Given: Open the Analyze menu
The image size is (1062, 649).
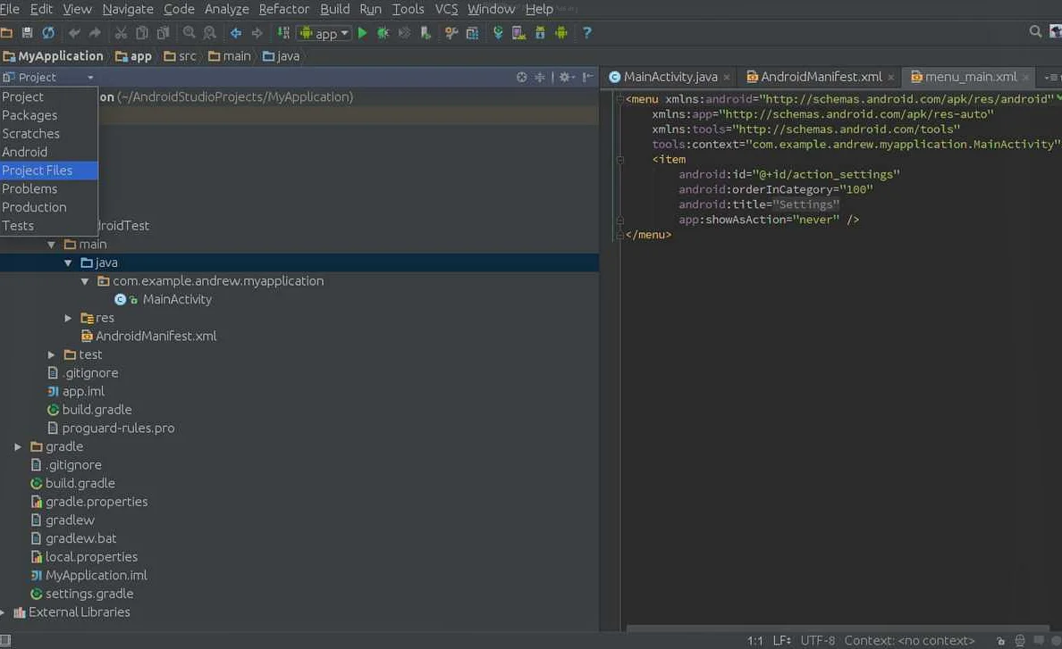Looking at the screenshot, I should click(x=227, y=9).
